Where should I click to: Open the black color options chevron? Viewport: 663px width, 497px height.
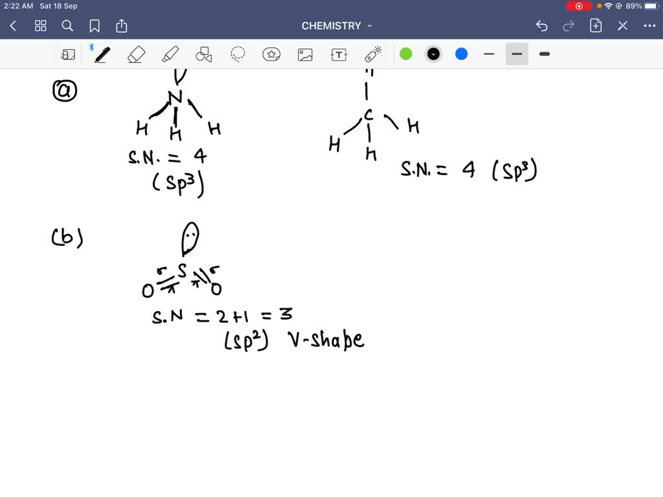tap(433, 54)
